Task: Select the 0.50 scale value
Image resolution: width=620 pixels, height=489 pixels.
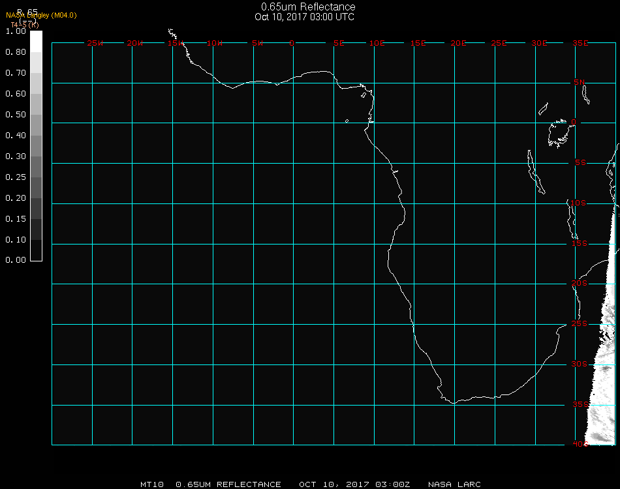Action: point(16,115)
